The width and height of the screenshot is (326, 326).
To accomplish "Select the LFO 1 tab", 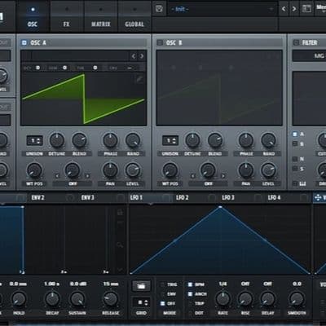I will click(136, 197).
